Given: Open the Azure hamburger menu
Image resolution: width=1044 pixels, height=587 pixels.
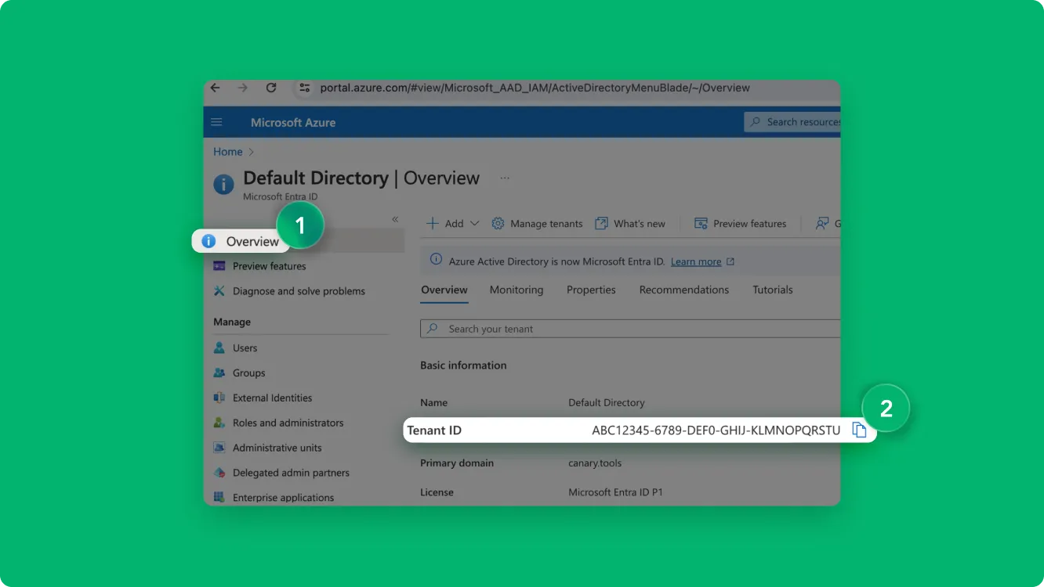Looking at the screenshot, I should 217,122.
